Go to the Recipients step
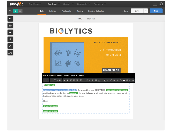 66,11
